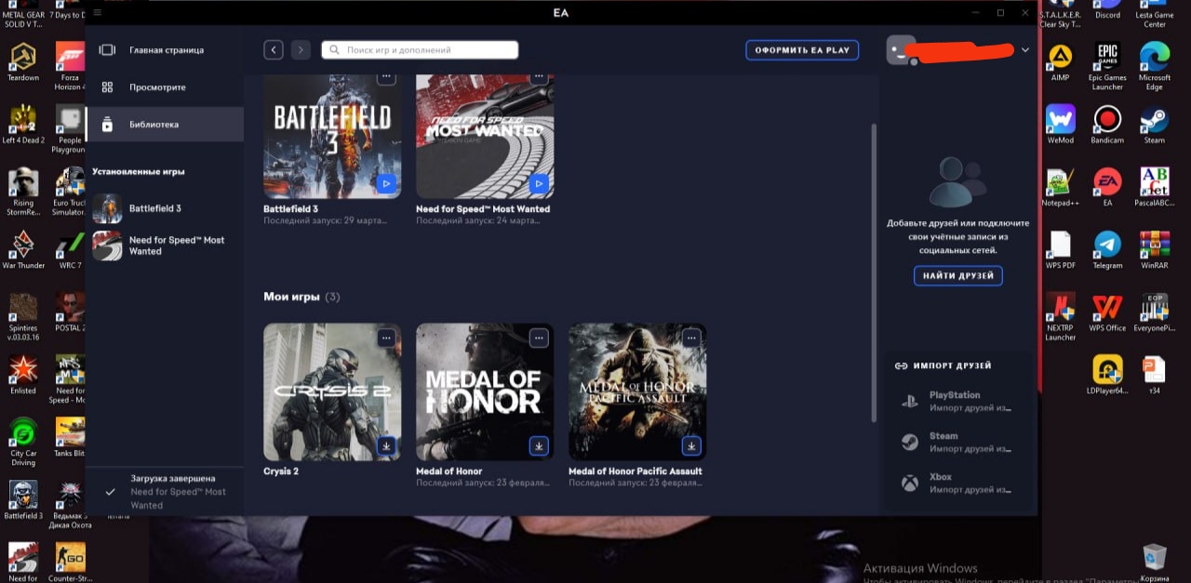Open Left 4 Dead 2 desktop icon
This screenshot has width=1191, height=583.
coord(23,125)
